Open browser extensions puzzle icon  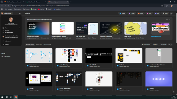point(166,6)
